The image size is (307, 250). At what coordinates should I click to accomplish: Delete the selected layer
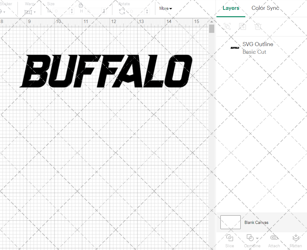[258, 26]
